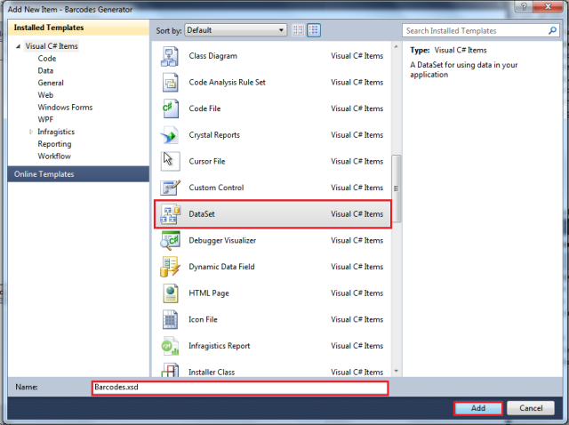Select the General category
569x425 pixels.
pyautogui.click(x=51, y=83)
